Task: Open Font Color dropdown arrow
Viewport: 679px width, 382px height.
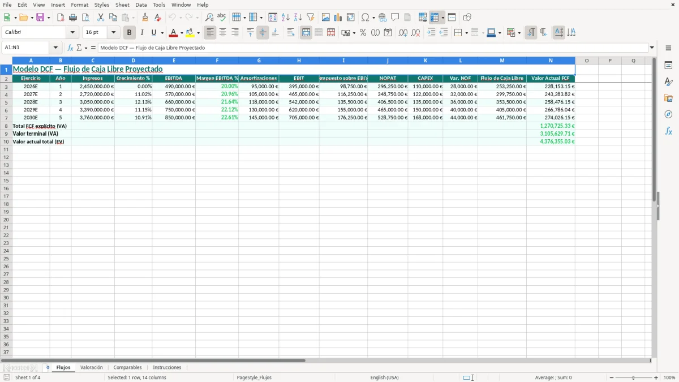Action: pos(182,33)
